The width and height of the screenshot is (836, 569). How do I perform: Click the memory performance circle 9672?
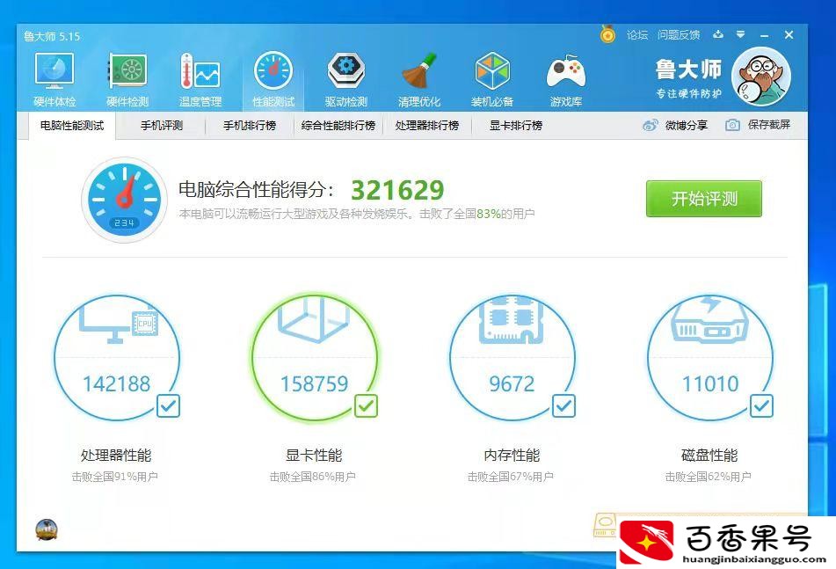tap(513, 358)
